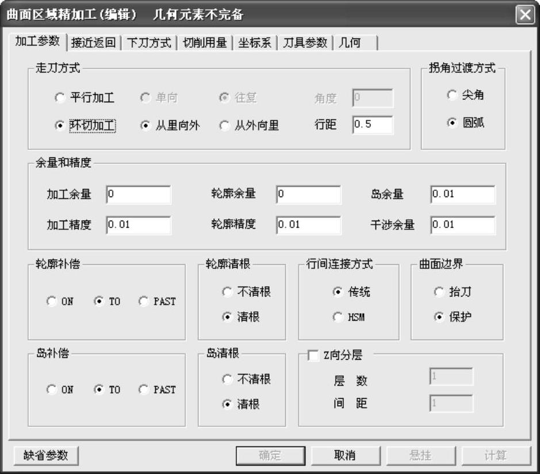540x474 pixels.
Task: Select the 平行加工 radio button
Action: pos(60,98)
